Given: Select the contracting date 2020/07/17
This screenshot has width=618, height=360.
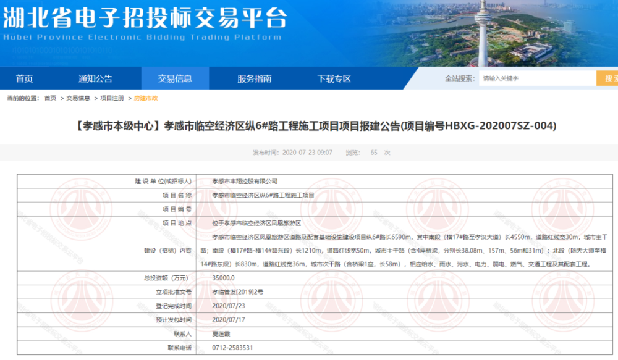Looking at the screenshot, I should click(229, 320).
